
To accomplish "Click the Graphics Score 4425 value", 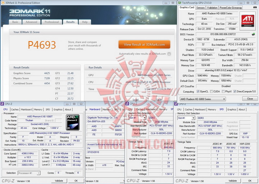I will click(x=47, y=73).
